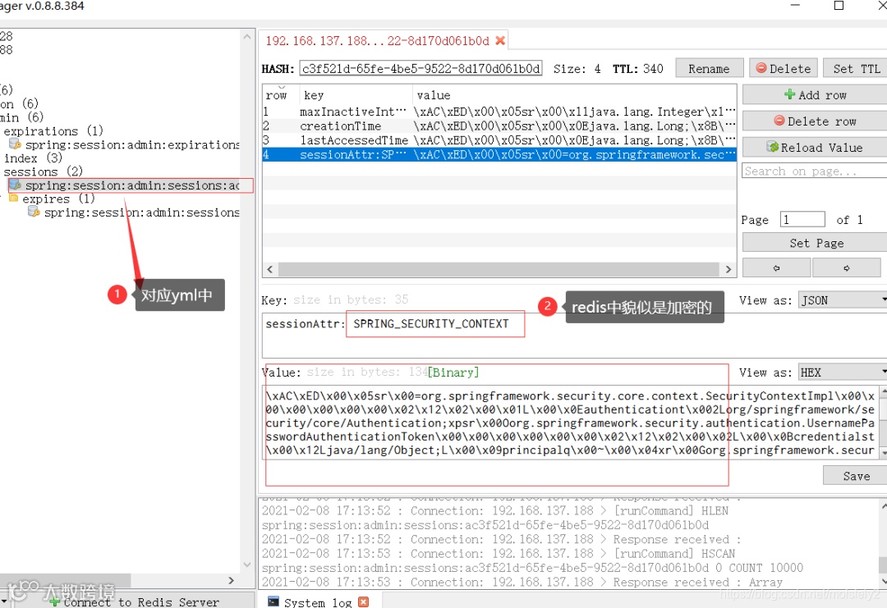
Task: Click inside the binary value text area
Action: point(570,423)
